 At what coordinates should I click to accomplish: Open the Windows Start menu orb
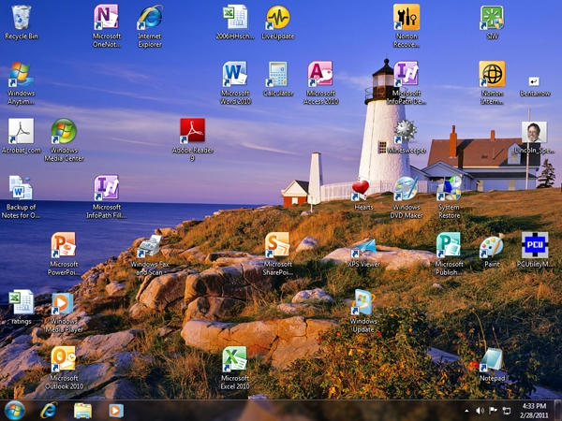(15, 411)
